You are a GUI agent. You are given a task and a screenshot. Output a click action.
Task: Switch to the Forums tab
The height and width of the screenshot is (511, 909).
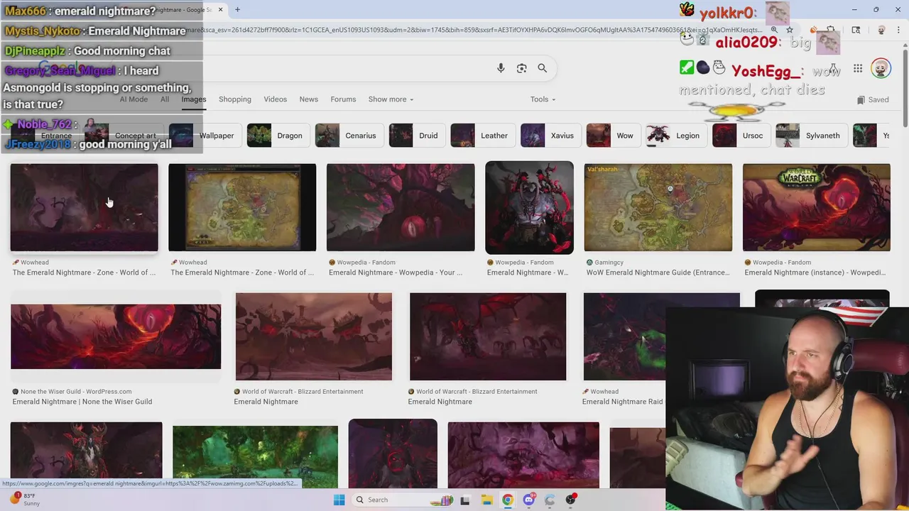pos(343,99)
